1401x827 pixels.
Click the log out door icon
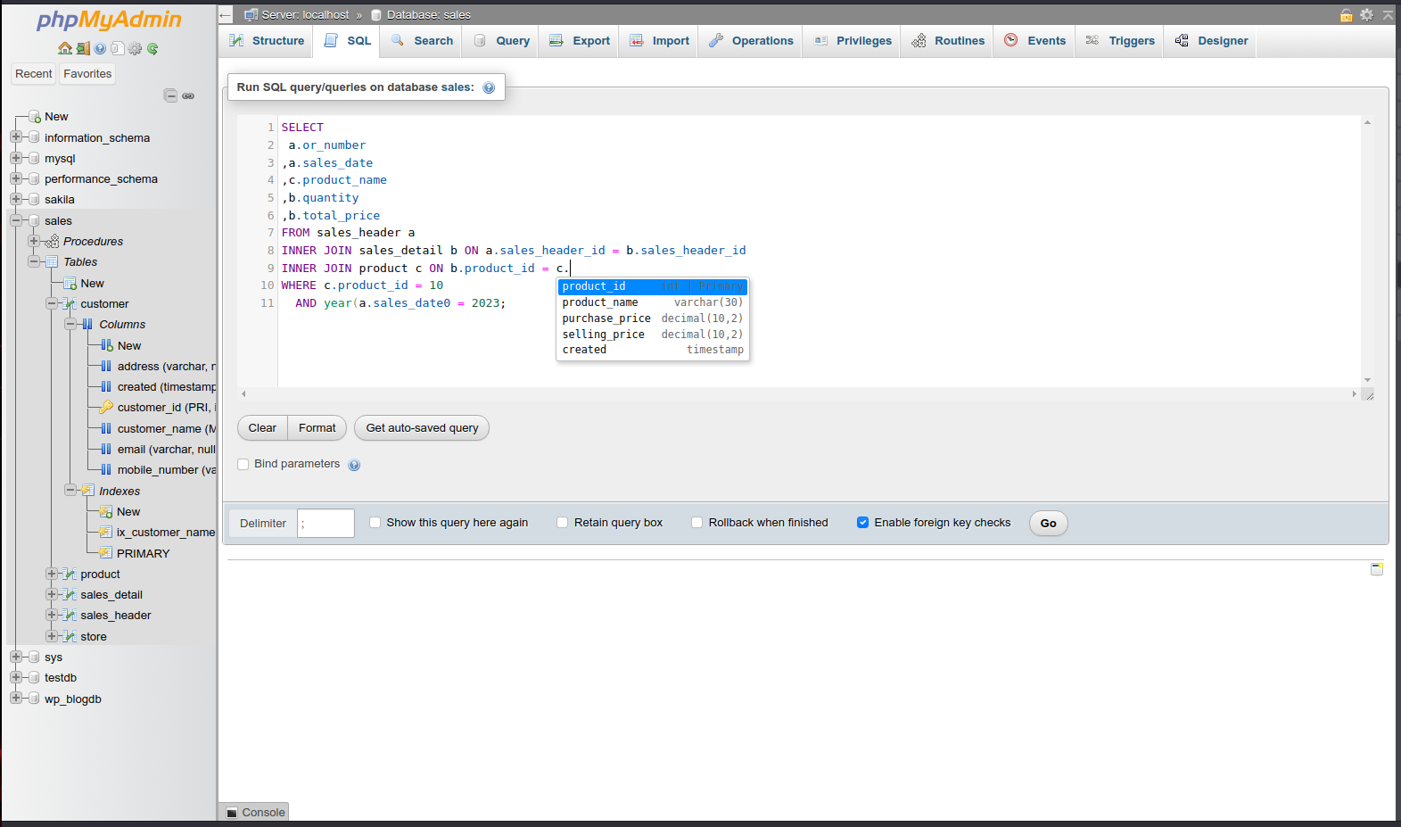click(83, 48)
